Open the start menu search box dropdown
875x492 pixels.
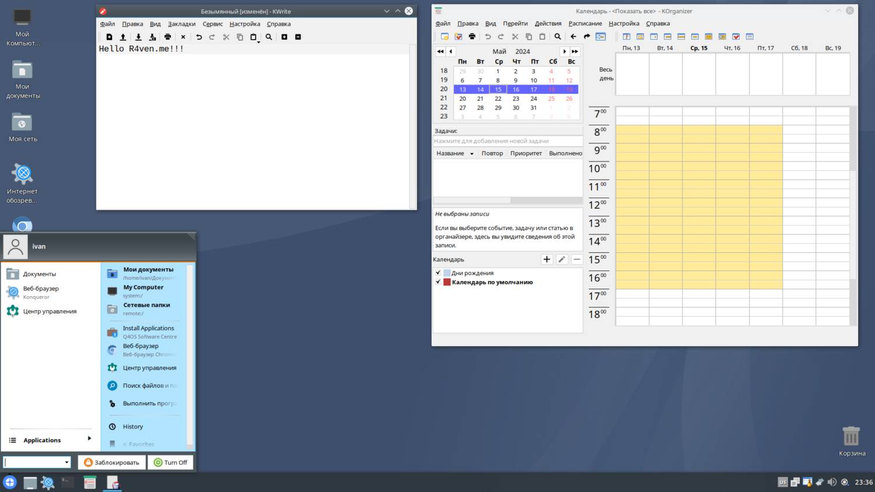pos(66,462)
